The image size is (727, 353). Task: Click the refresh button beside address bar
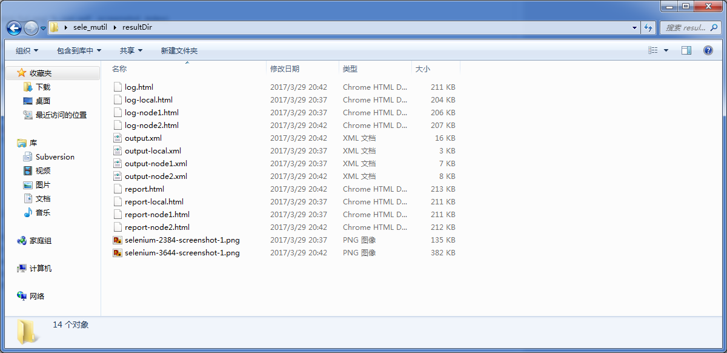click(648, 28)
